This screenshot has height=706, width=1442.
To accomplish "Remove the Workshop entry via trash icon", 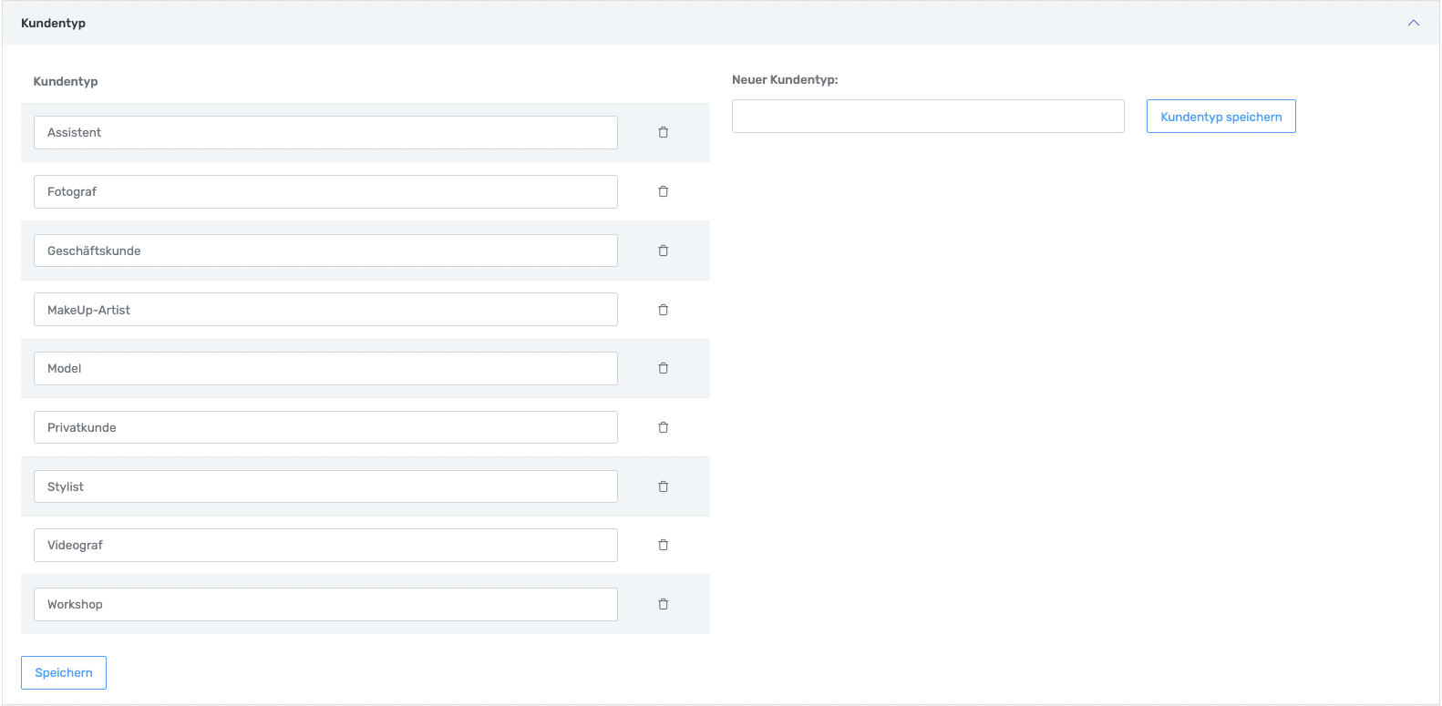I will (x=663, y=604).
